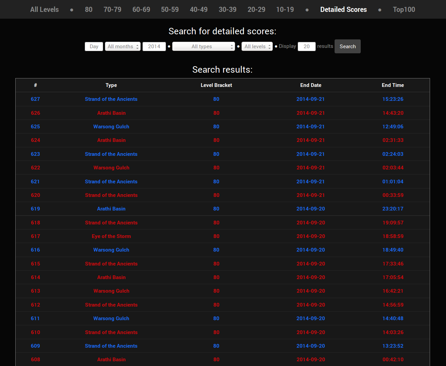446x366 pixels.
Task: Click end date in row 627
Action: click(x=310, y=99)
